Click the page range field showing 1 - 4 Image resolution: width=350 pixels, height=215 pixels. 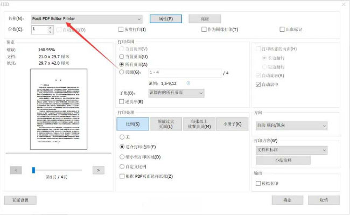(185, 73)
